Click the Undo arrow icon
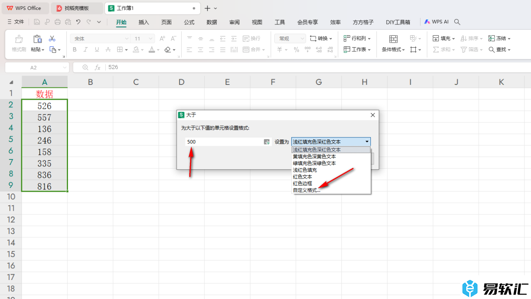Viewport: 531px width, 299px height. coord(78,22)
